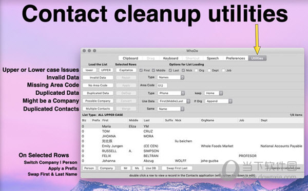
Task: Open the First(Middle)Last Use Data dropdown
Action: tap(174, 101)
